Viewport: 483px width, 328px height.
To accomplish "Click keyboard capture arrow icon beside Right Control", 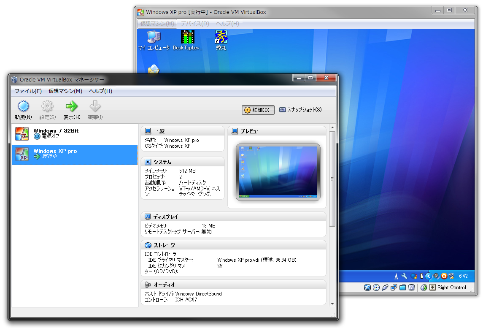I will [x=432, y=287].
